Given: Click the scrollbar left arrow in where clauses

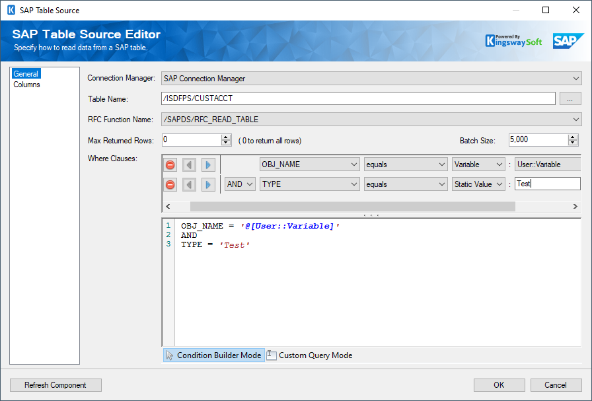Looking at the screenshot, I should click(x=168, y=206).
